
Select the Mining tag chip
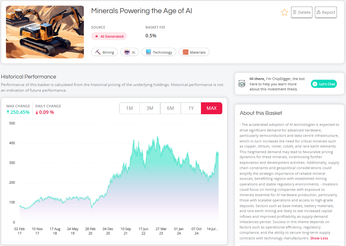[x=105, y=52]
